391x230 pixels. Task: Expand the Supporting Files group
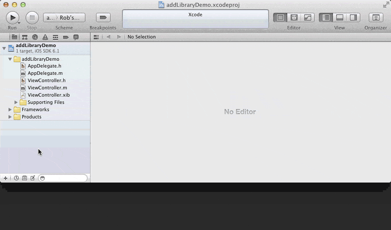pyautogui.click(x=16, y=103)
